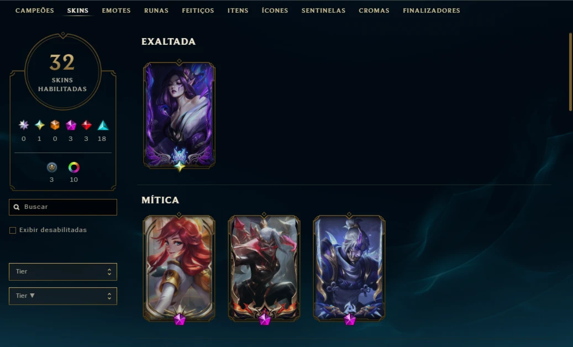Click the white star Transcendente tier icon

[24, 125]
